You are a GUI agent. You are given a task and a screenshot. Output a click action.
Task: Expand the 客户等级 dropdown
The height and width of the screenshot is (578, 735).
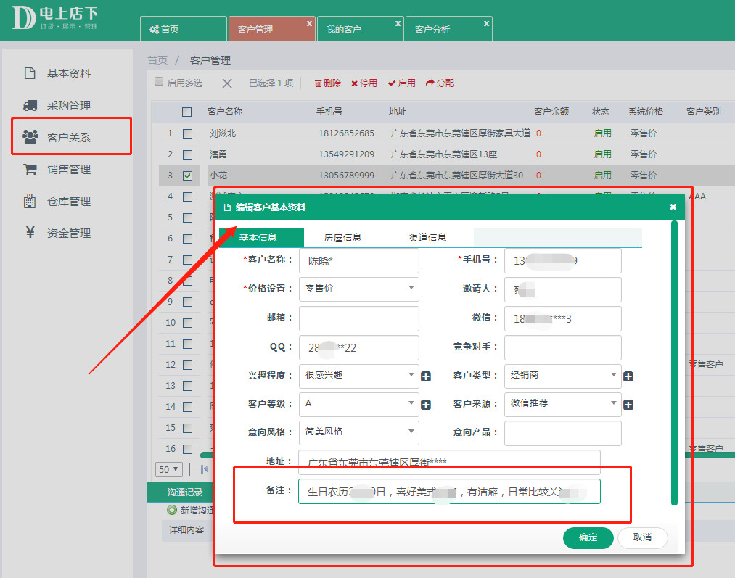(358, 403)
